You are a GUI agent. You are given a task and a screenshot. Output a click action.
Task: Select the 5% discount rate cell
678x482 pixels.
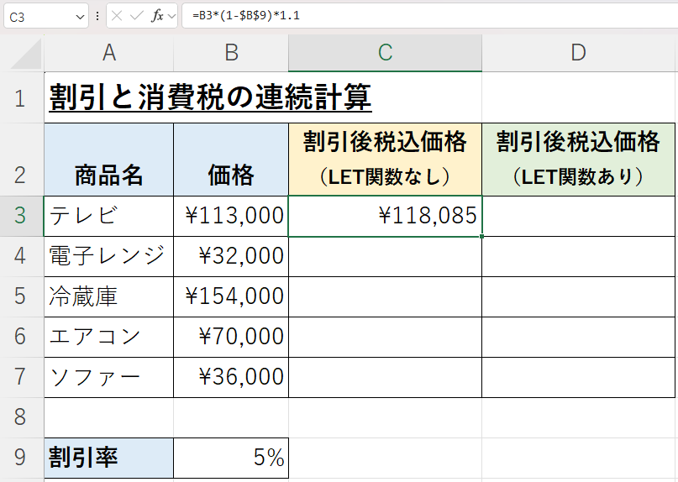[231, 458]
